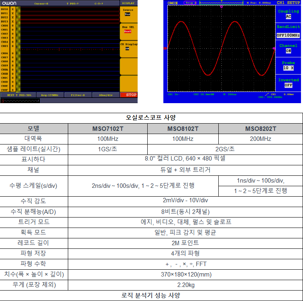Viewport: 303px width, 301px height.
Task: Click the 200MHz bandwidth cell
Action: point(260,139)
